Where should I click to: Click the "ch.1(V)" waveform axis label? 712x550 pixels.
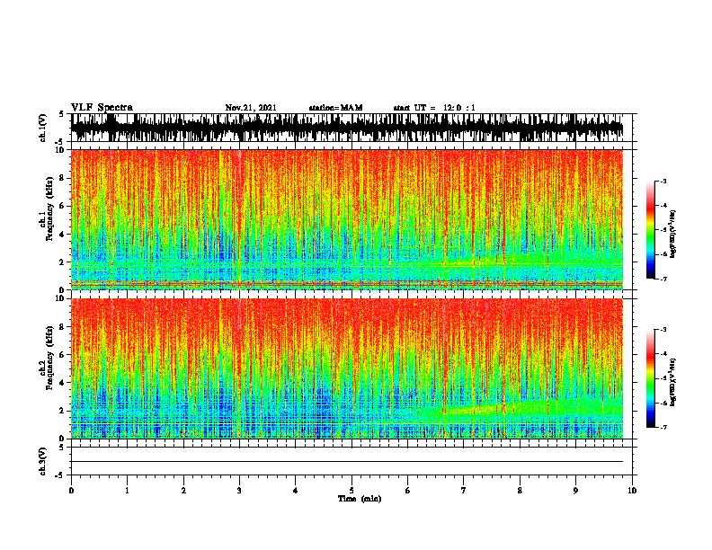pyautogui.click(x=43, y=128)
